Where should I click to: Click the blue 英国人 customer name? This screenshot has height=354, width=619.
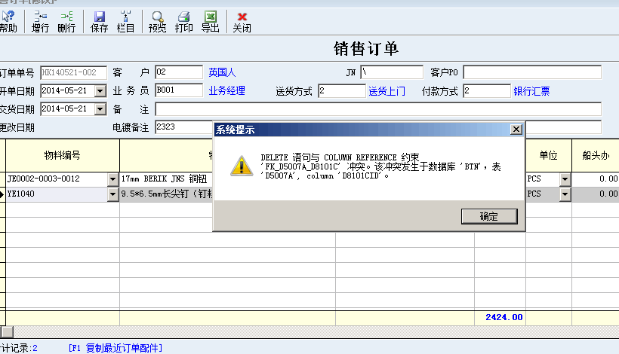[222, 72]
